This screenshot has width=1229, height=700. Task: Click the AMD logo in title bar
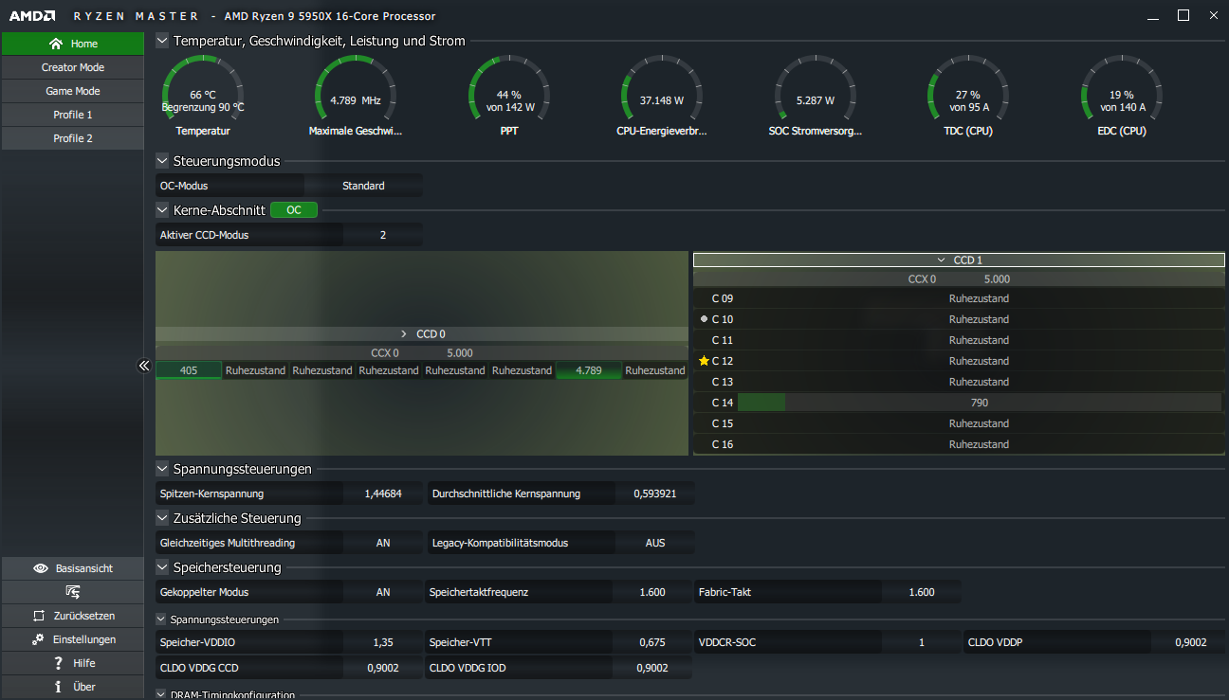click(x=32, y=16)
